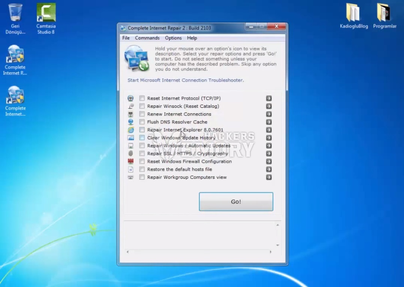Tick Flush DNS Resolver Cache checkbox
Screen dimensions: 404x287
click(x=142, y=122)
